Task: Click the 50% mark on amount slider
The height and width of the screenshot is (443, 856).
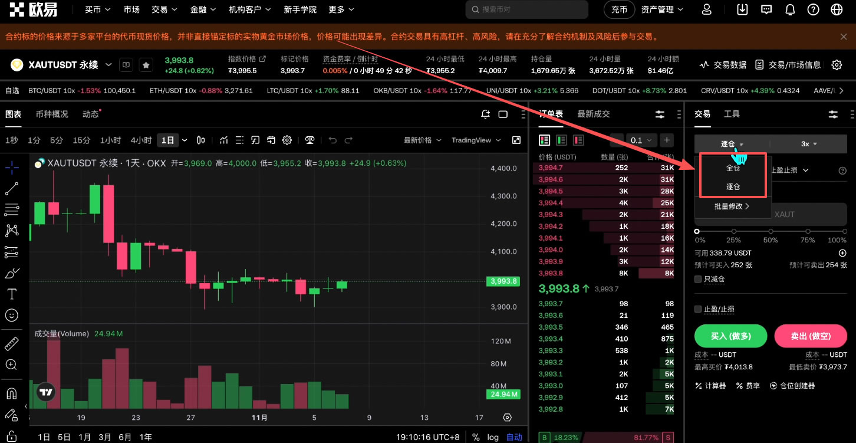Action: point(770,231)
